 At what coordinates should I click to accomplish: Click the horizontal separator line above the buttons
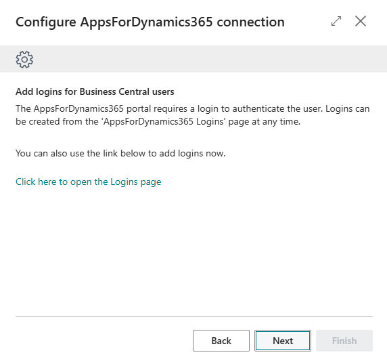click(194, 316)
